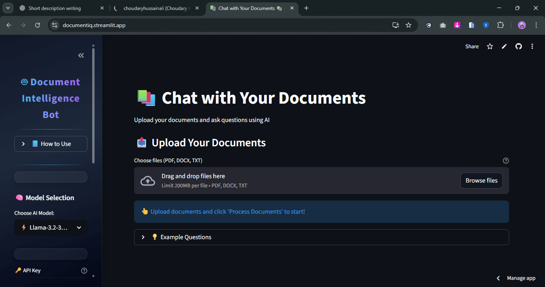Open the GitHub repository icon
The height and width of the screenshot is (287, 545).
[518, 46]
